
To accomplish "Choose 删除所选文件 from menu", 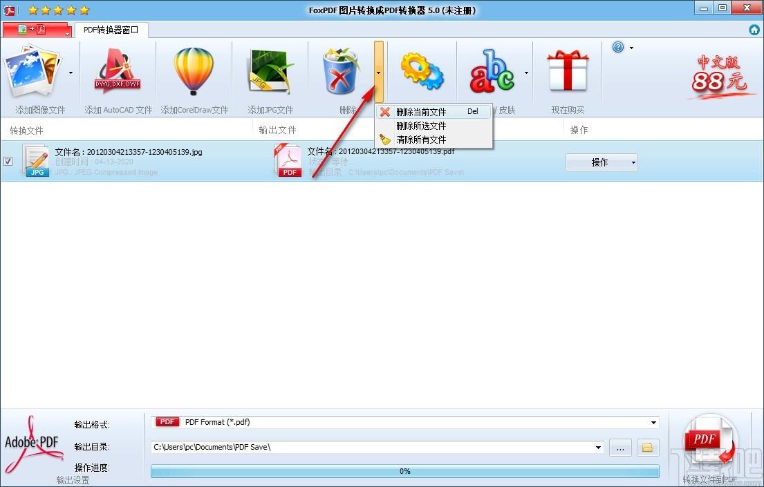I will click(433, 126).
